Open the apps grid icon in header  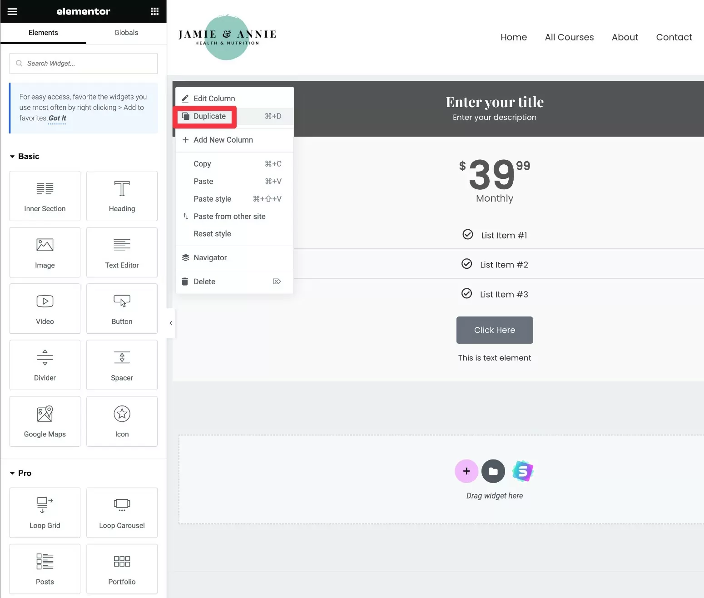click(154, 11)
